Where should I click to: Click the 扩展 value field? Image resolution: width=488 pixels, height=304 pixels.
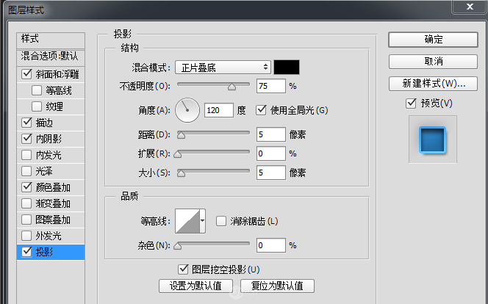[270, 153]
